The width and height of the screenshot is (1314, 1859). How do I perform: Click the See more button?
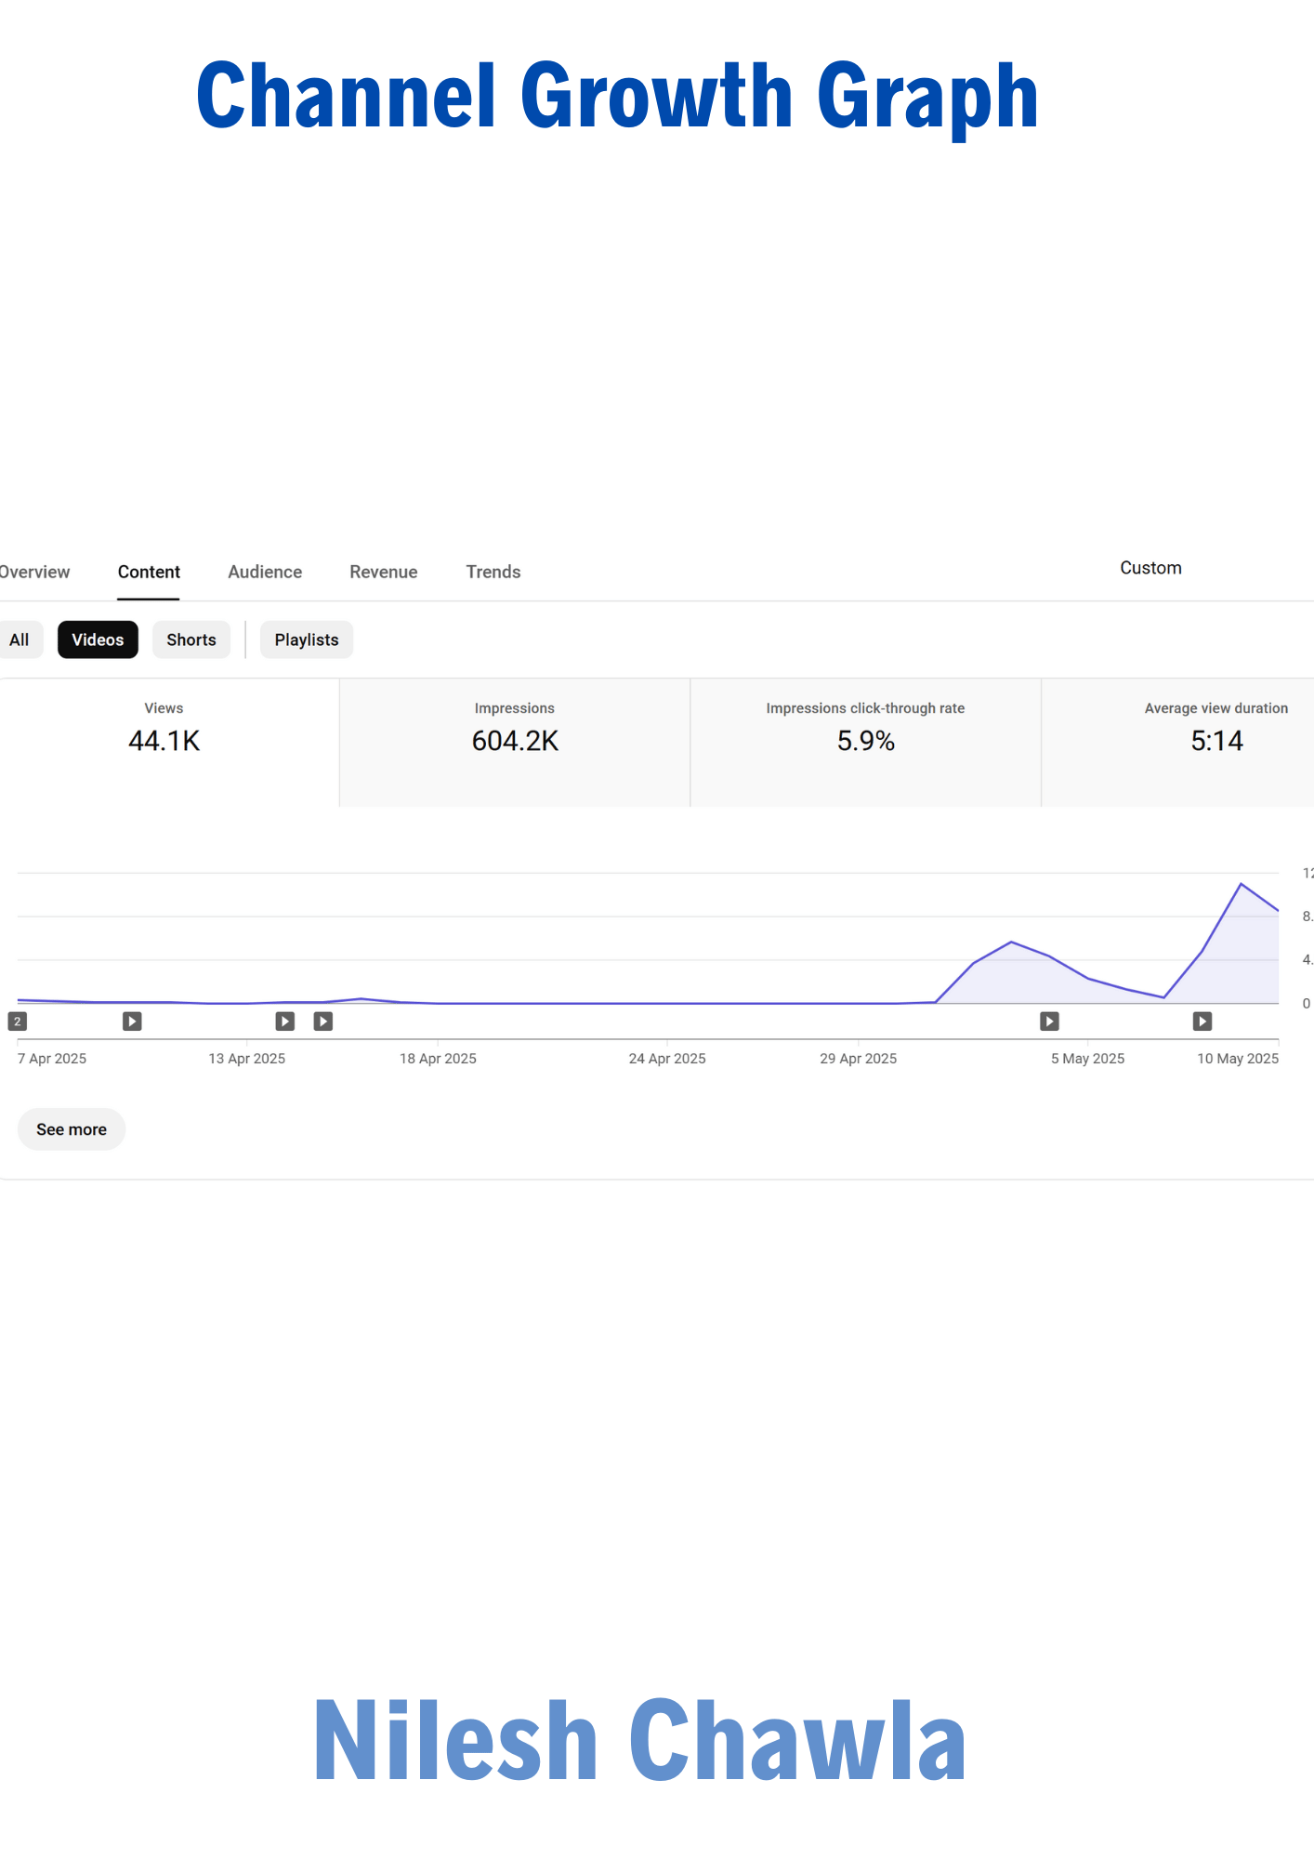point(72,1129)
